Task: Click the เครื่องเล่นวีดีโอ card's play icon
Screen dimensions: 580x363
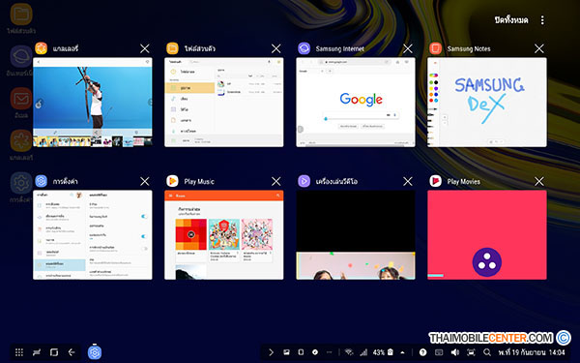Action: point(304,181)
